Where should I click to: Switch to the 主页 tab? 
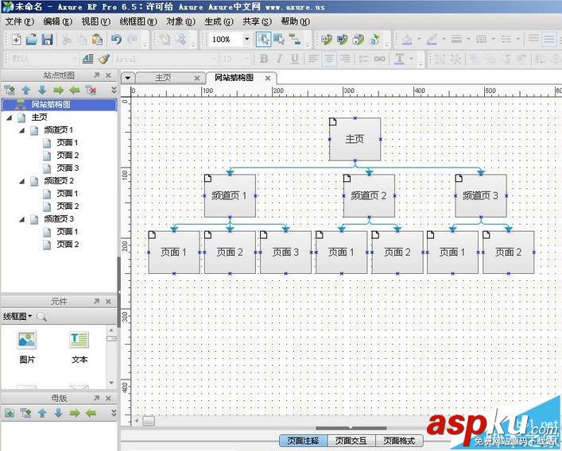(163, 78)
